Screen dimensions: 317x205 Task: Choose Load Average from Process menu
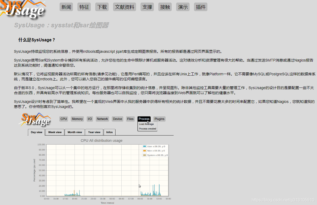[x=146, y=124]
